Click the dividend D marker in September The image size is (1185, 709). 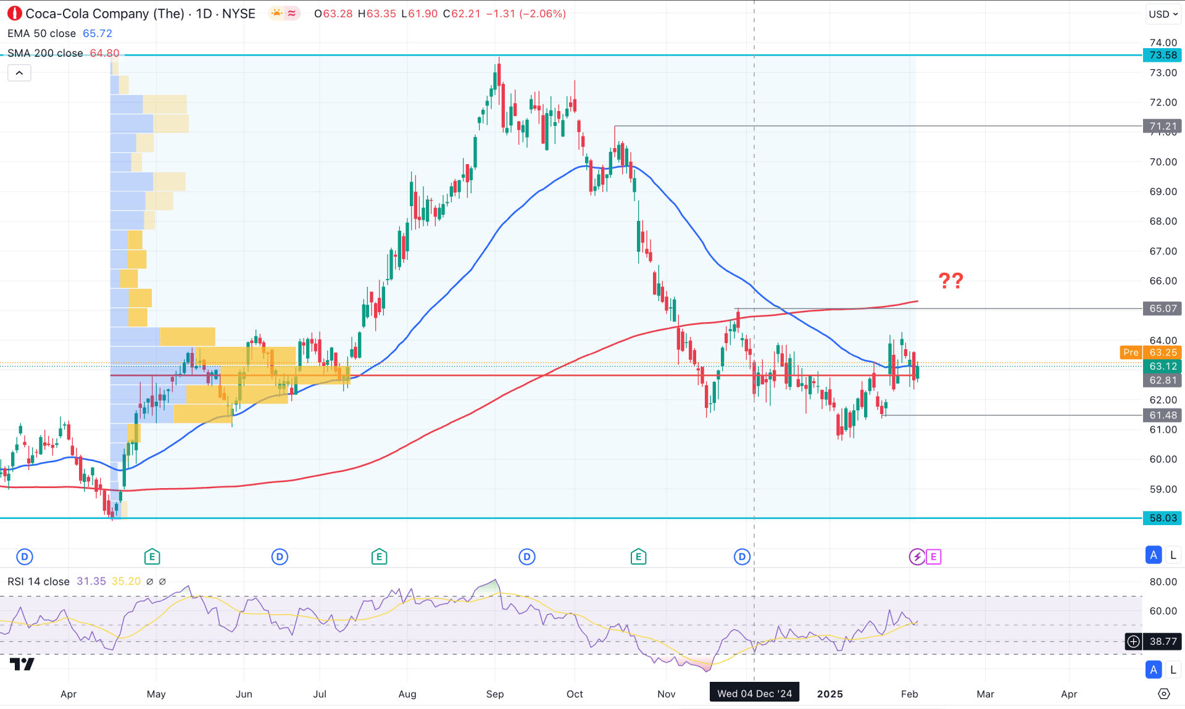point(526,557)
